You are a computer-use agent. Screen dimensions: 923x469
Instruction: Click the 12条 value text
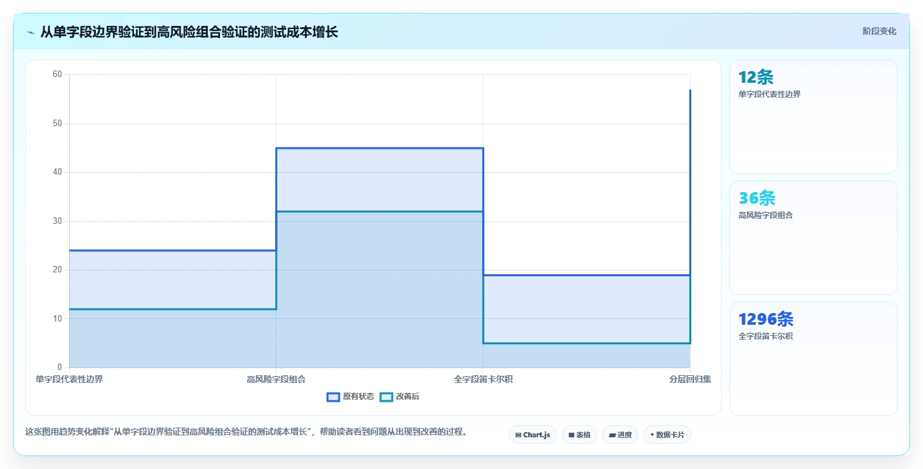click(756, 78)
